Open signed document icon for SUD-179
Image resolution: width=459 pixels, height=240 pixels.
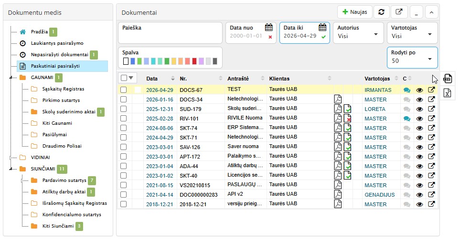coord(347,109)
